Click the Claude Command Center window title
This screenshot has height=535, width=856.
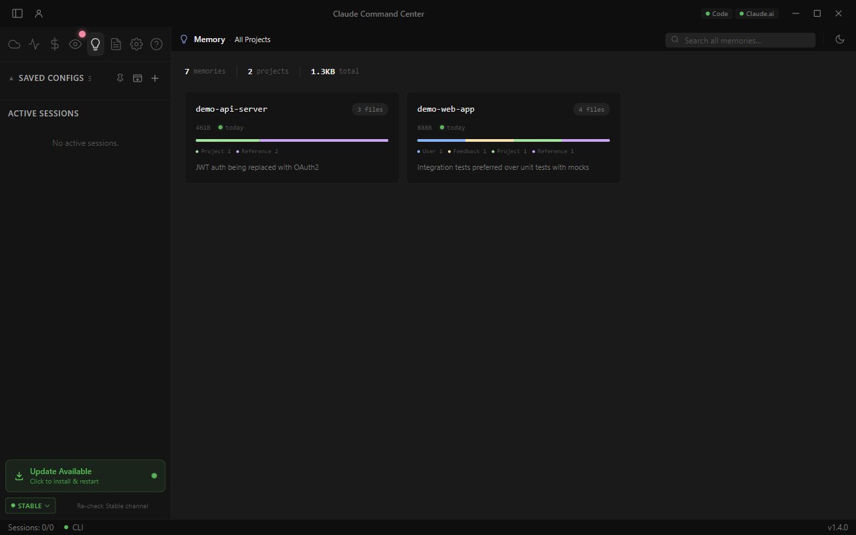click(379, 13)
